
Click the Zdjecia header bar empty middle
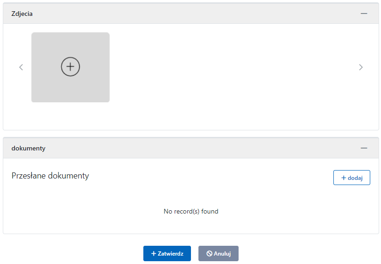click(187, 14)
